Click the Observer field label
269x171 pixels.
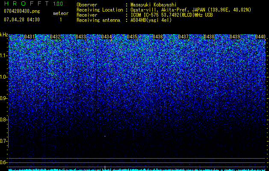87,5
